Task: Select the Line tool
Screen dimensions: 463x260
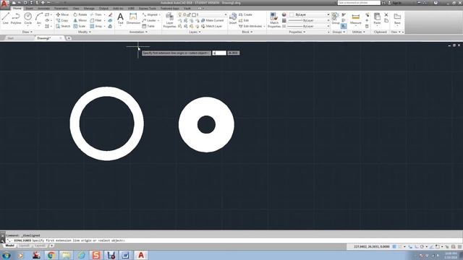Action: [x=5, y=18]
